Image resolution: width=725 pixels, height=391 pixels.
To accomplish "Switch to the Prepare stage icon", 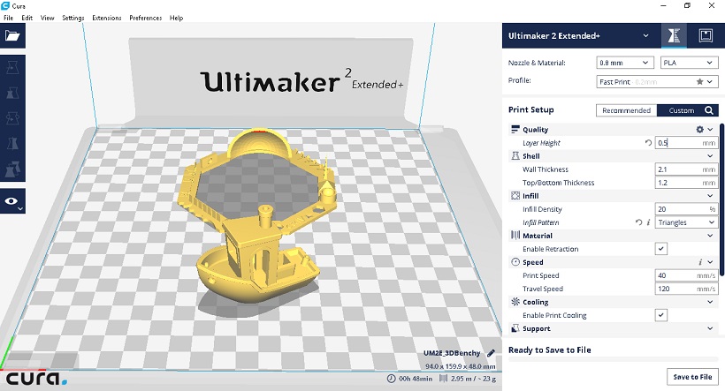I will (x=674, y=35).
